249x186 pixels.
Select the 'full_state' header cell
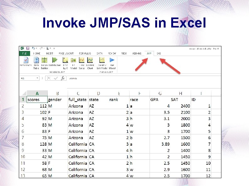pos(78,100)
